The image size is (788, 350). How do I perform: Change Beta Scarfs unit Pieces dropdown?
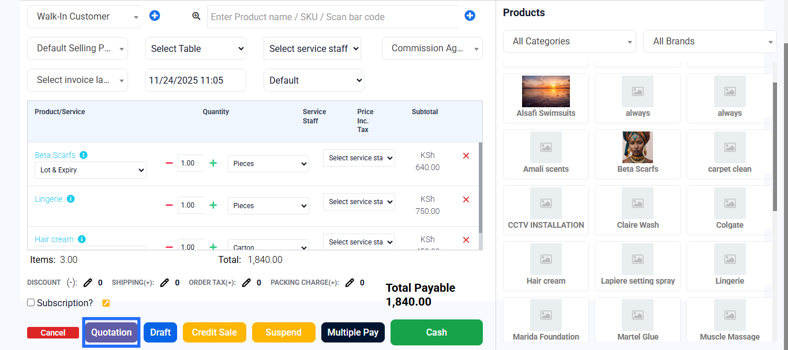(268, 164)
